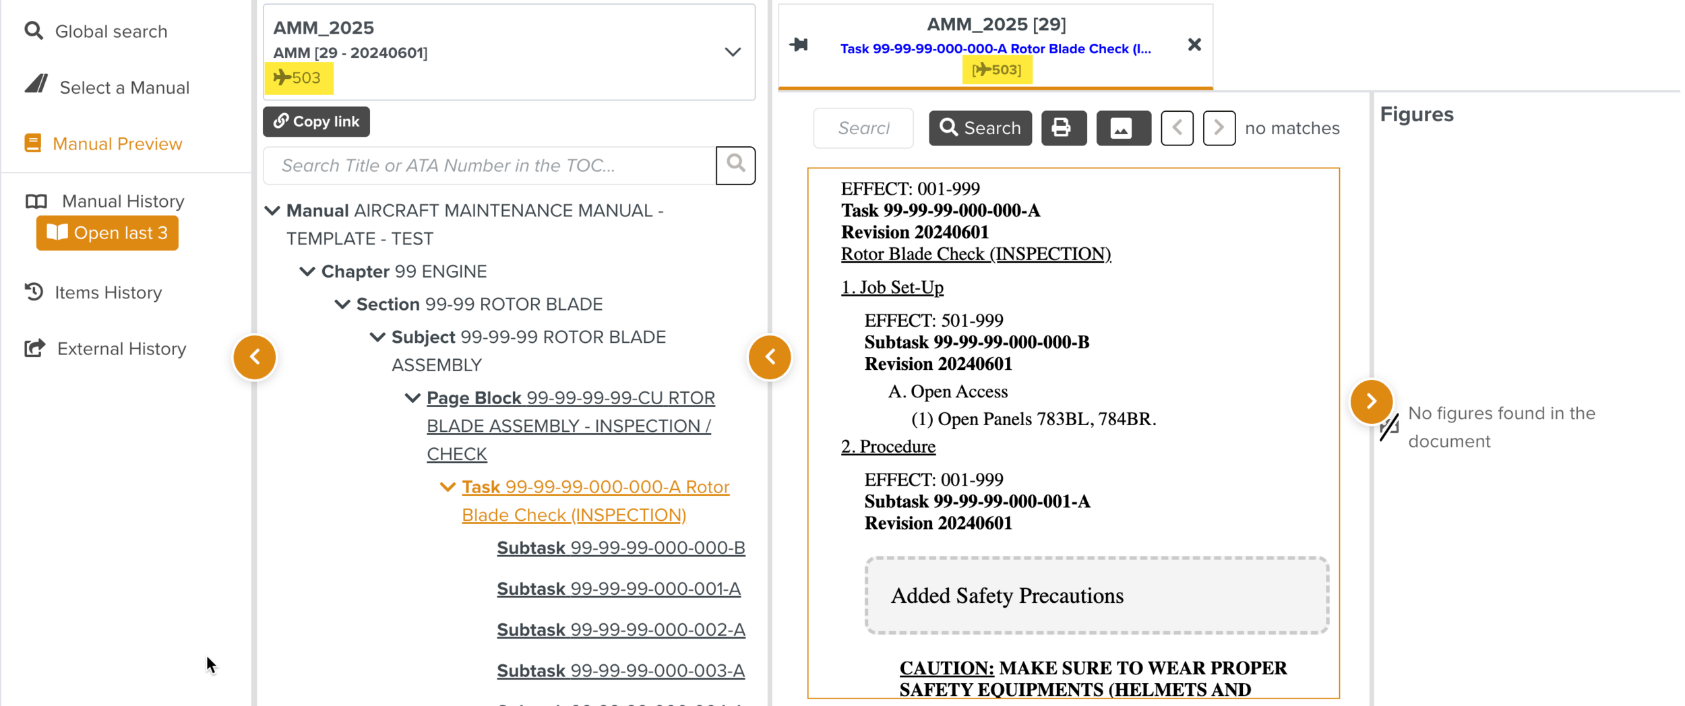The width and height of the screenshot is (1685, 706).
Task: Collapse Chapter 99 ENGINE tree node
Action: coord(307,271)
